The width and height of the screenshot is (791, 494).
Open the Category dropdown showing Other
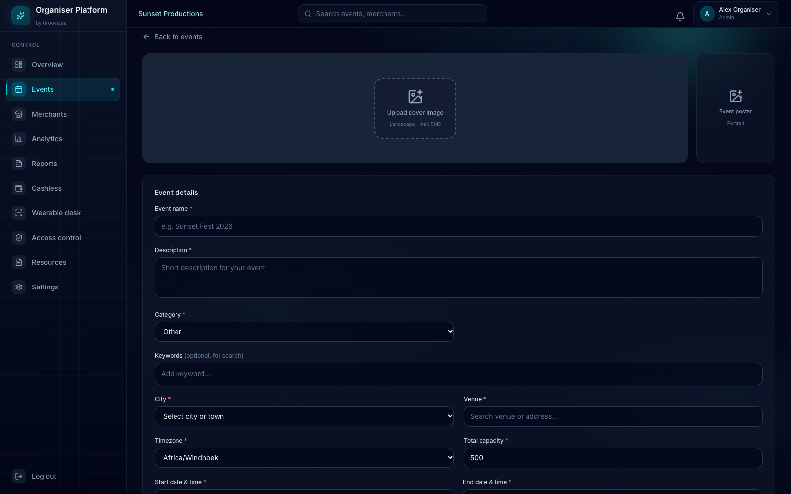click(304, 332)
